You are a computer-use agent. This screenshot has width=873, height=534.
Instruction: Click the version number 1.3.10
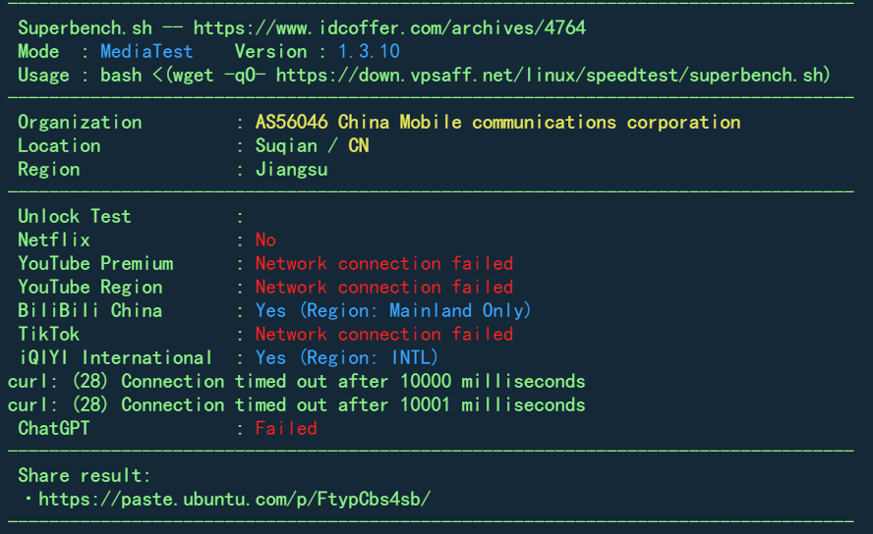pos(369,51)
